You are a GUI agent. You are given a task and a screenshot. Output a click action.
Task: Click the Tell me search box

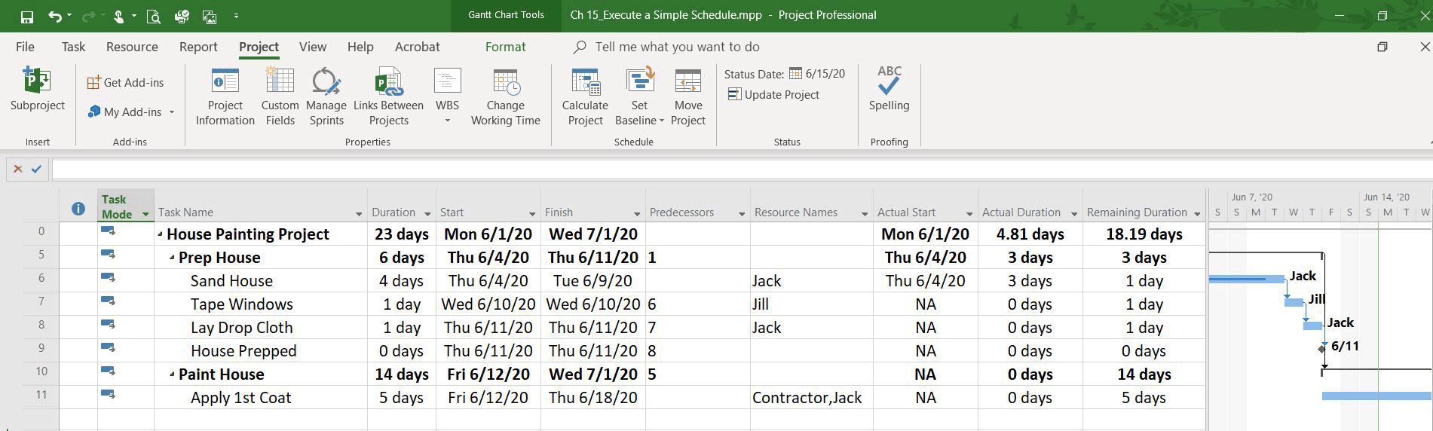(x=677, y=47)
